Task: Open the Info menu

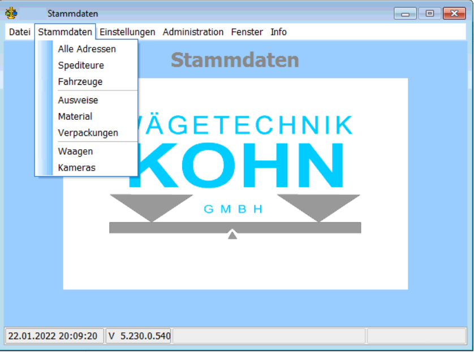Action: click(x=278, y=32)
